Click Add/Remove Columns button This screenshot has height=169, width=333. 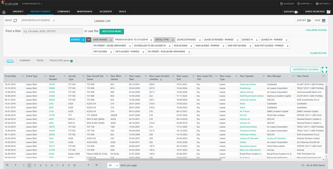coord(306,70)
